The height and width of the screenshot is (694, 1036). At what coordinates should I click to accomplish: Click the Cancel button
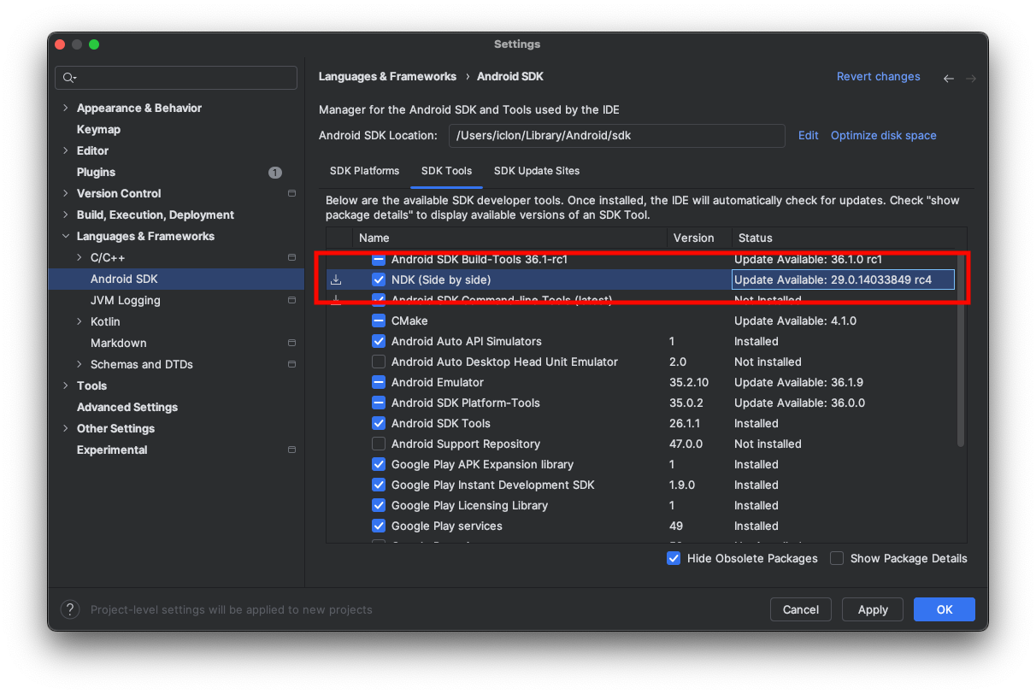tap(800, 609)
